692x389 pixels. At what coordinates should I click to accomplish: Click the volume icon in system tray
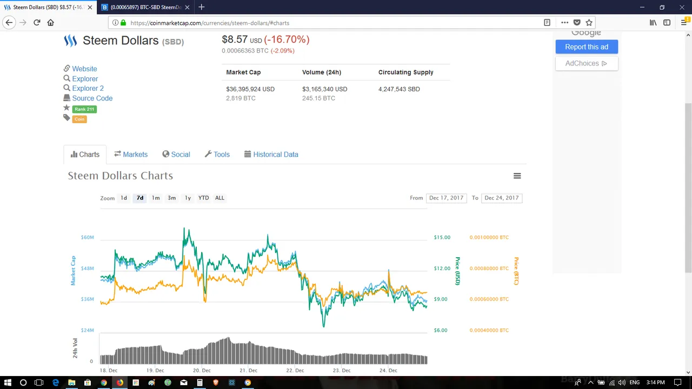(x=622, y=383)
